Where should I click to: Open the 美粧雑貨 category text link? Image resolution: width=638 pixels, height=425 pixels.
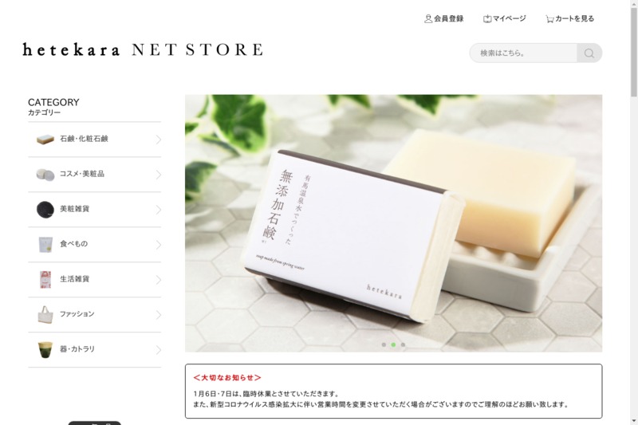point(74,209)
